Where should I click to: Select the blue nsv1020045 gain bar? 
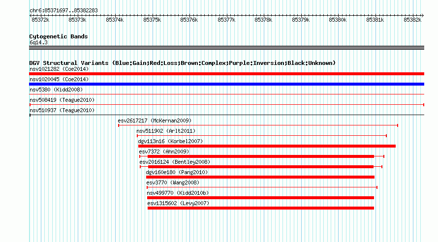(226, 84)
